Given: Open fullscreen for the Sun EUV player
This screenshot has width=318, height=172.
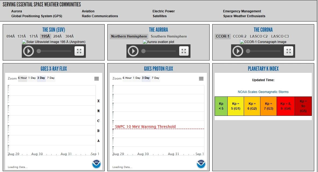Looking at the screenshot, I should coord(79,51).
